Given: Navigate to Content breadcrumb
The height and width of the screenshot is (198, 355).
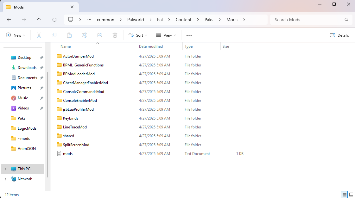Looking at the screenshot, I should click(184, 20).
